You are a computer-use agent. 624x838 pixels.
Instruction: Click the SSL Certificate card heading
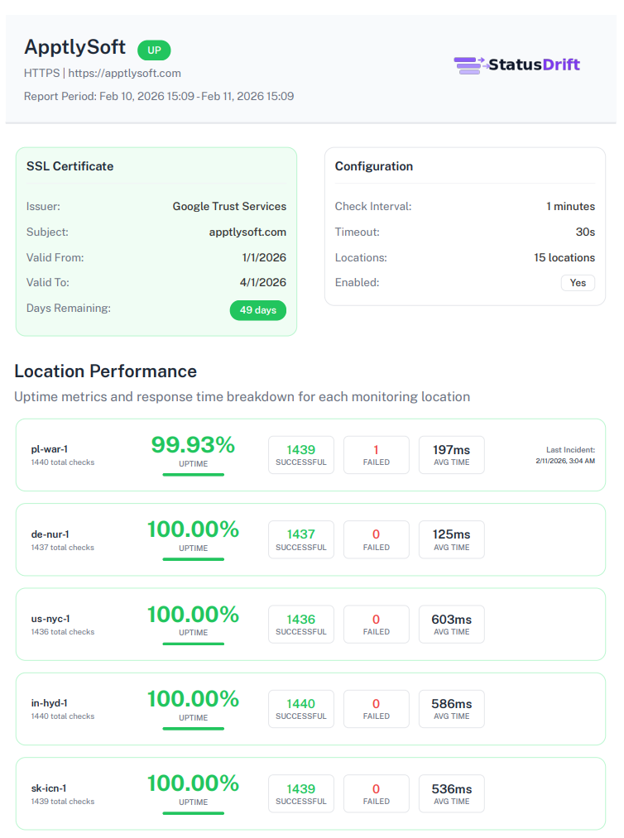click(x=70, y=166)
